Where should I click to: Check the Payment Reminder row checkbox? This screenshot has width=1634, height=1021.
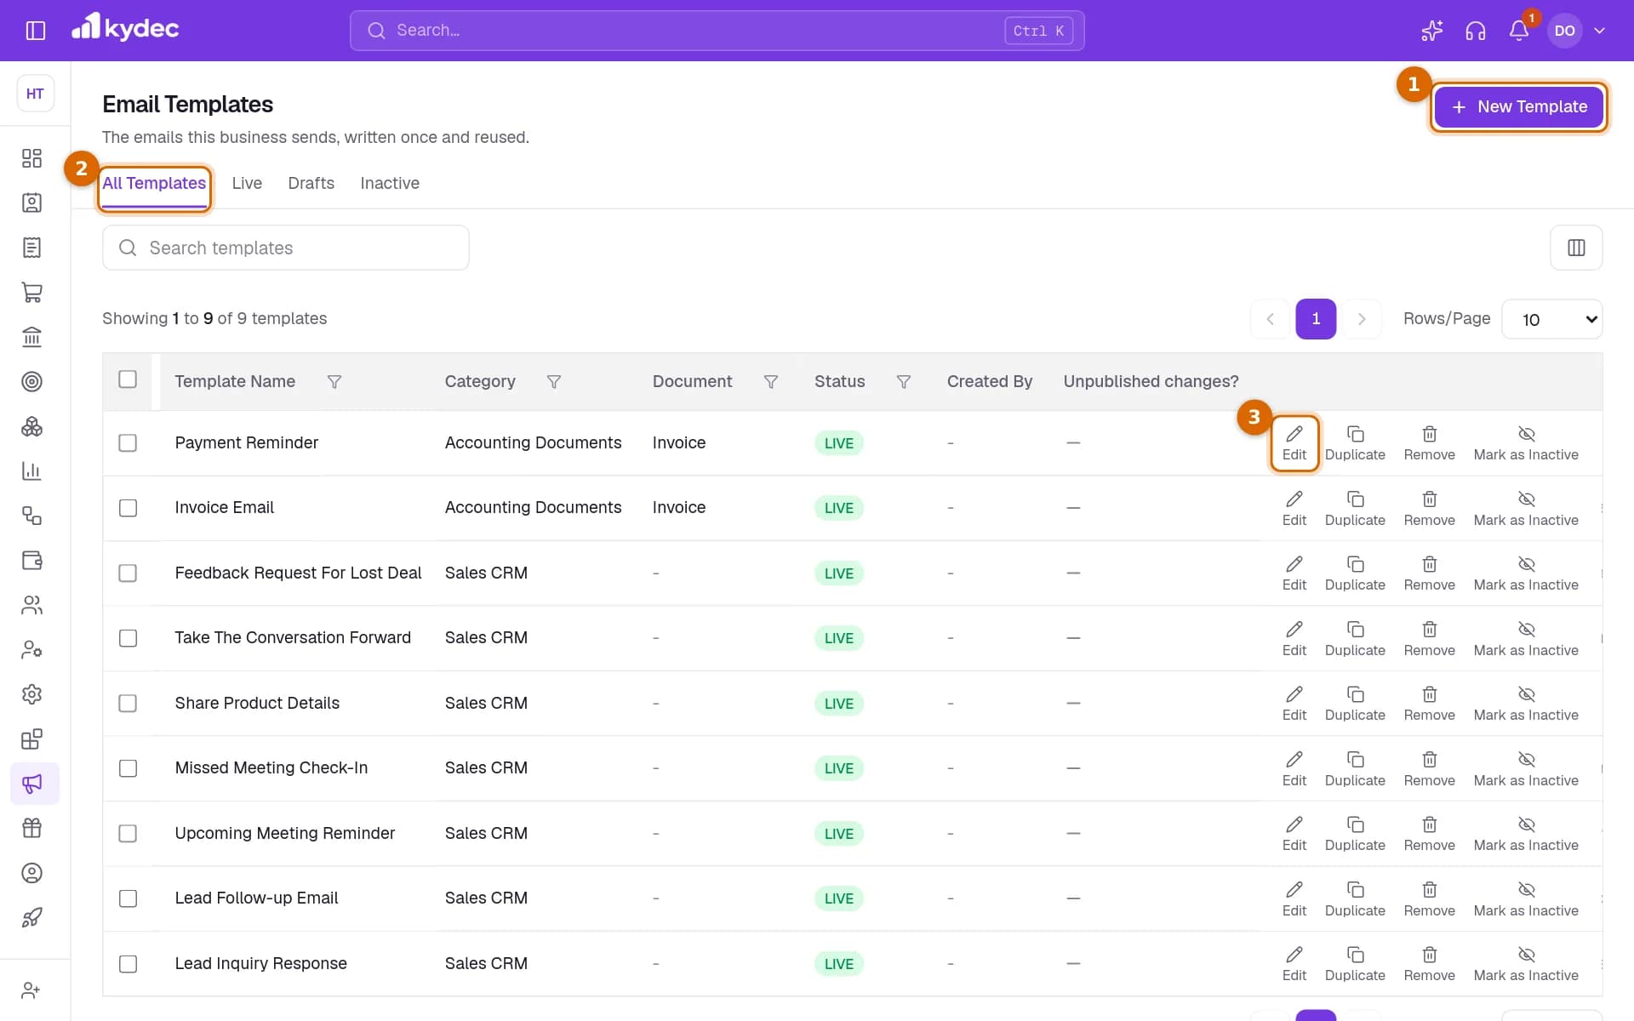click(128, 443)
